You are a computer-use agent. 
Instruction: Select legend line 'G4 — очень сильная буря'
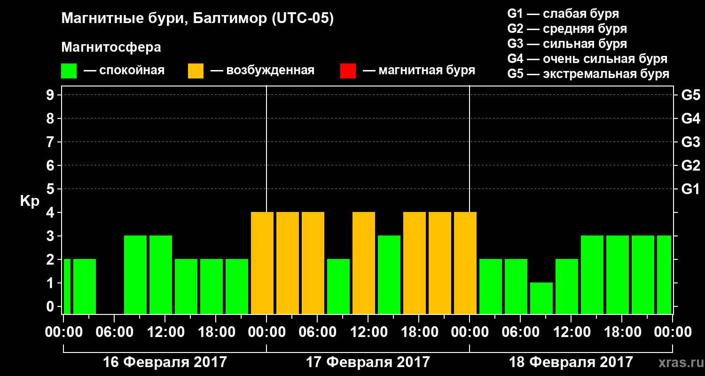(587, 59)
